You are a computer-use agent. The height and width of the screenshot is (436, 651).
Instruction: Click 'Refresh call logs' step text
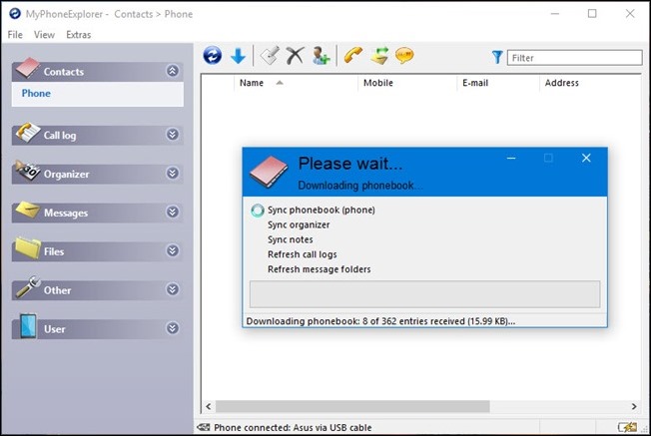point(303,254)
